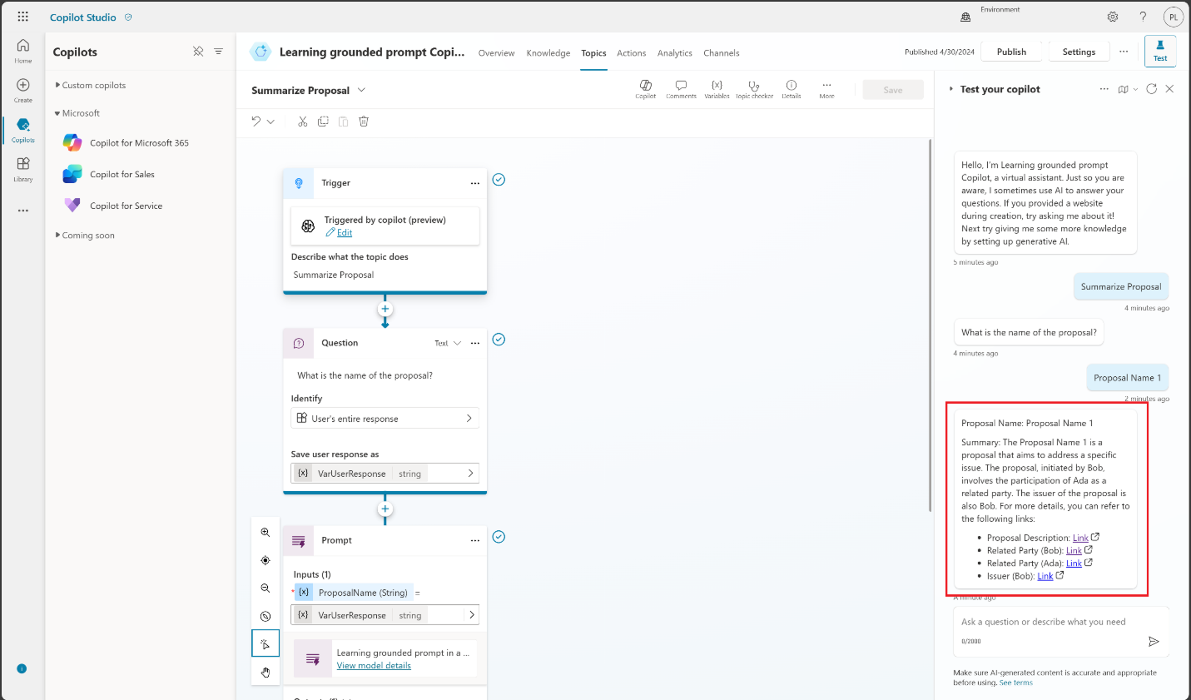1191x700 pixels.
Task: Open Trigger node options menu
Action: pyautogui.click(x=475, y=183)
